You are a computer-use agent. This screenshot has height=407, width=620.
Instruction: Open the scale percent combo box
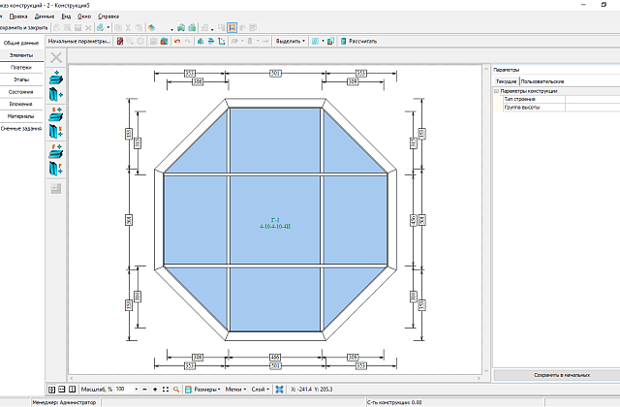pyautogui.click(x=127, y=390)
